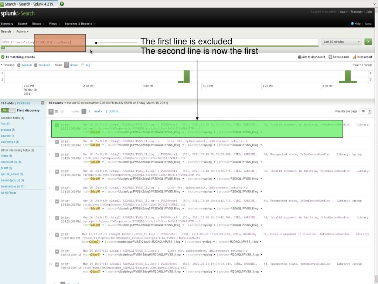Select the process (1) field
The width and height of the screenshot is (378, 284).
8,130
